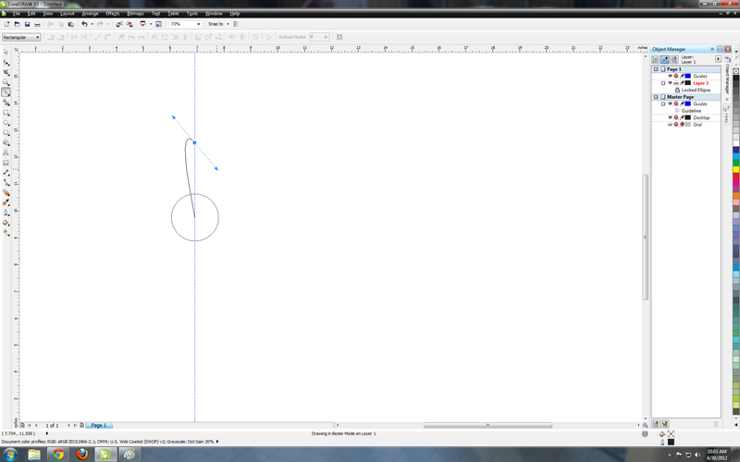Collapse the Page 1 tree node
740x462 pixels.
pyautogui.click(x=656, y=69)
